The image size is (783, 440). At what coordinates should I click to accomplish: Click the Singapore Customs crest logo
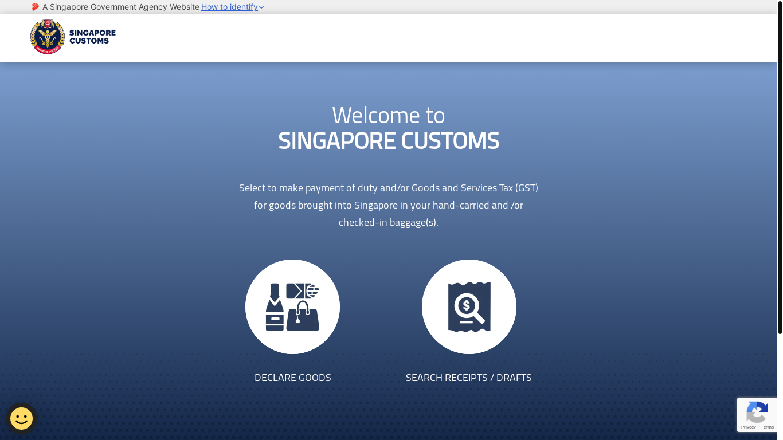(x=48, y=37)
